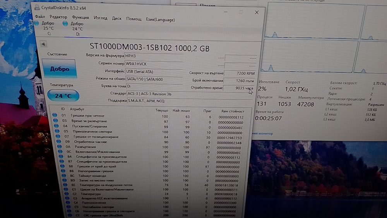Click status circle for attribute 04 Пускания/Спирания

pyautogui.click(x=56, y=126)
